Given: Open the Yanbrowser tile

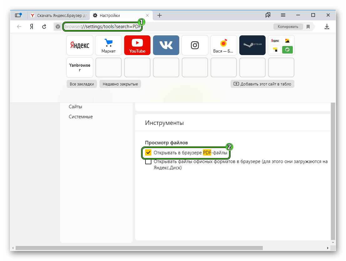Looking at the screenshot, I should click(80, 68).
